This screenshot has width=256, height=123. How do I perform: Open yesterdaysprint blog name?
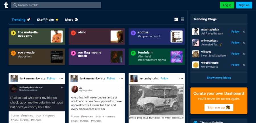tap(149, 78)
